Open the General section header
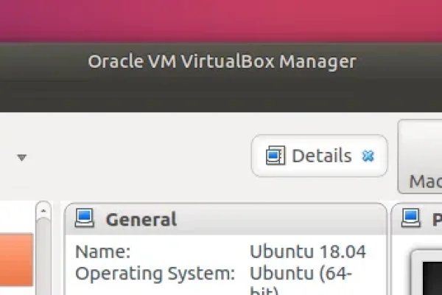Image resolution: width=442 pixels, height=295 pixels. (226, 219)
